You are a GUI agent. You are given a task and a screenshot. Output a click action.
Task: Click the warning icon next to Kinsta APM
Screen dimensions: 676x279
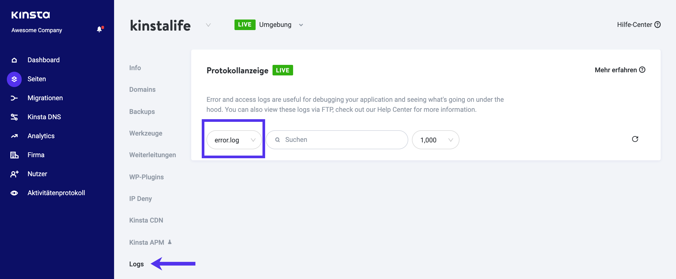(x=169, y=242)
